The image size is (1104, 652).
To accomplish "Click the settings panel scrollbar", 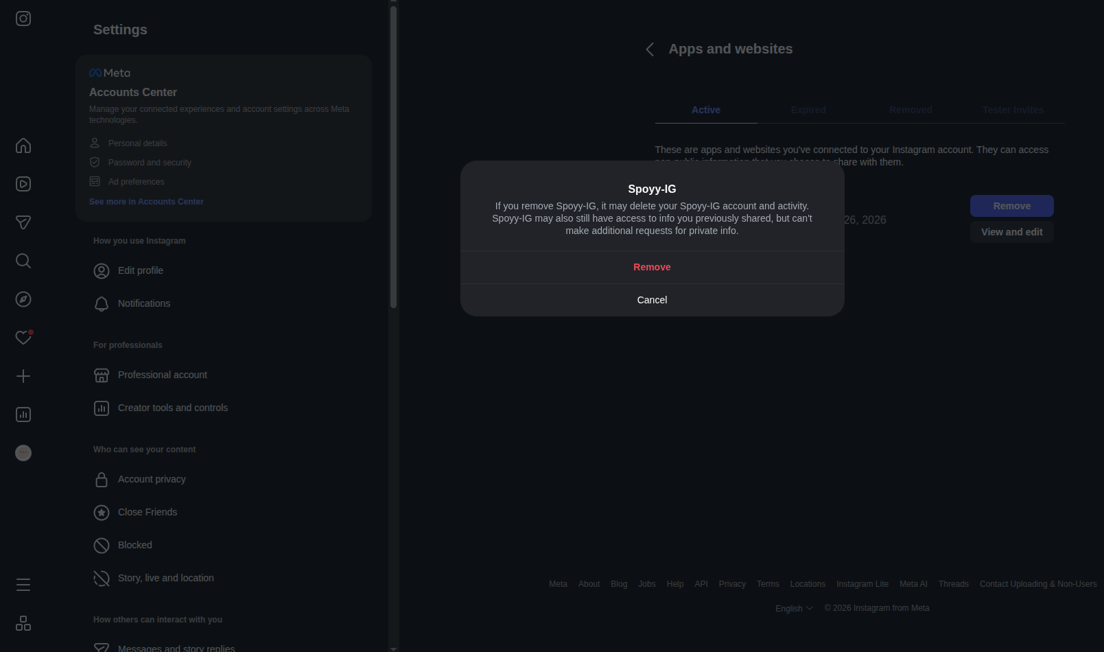I will coord(394,156).
